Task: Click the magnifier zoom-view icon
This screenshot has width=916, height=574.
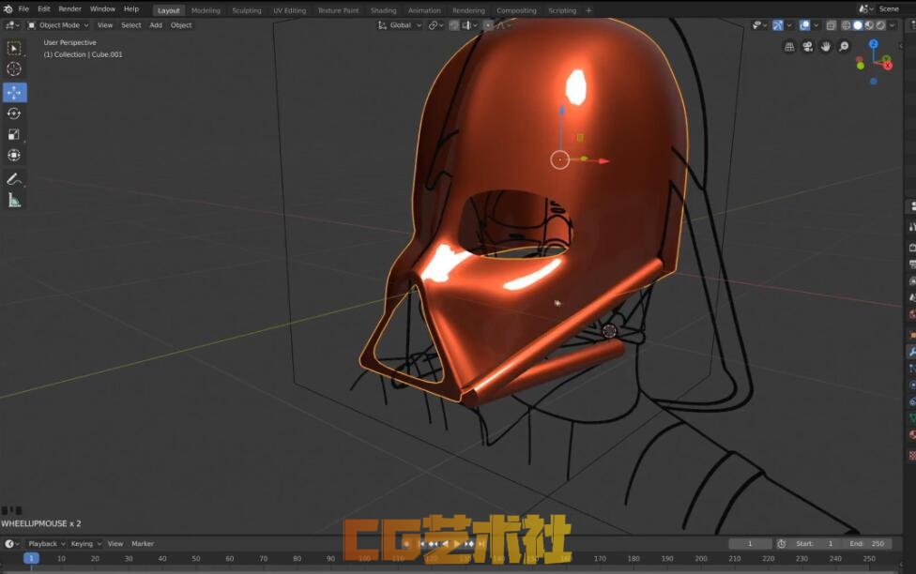Action: [x=844, y=47]
